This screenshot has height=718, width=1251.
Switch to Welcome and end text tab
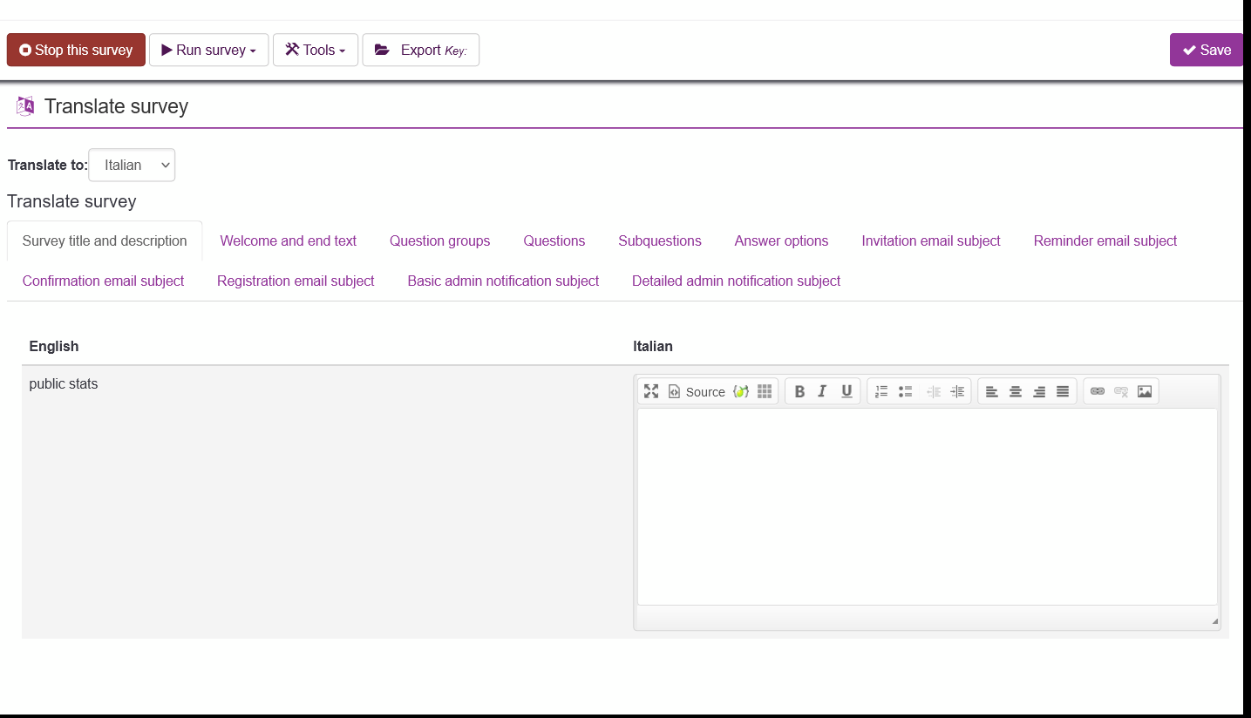(288, 241)
